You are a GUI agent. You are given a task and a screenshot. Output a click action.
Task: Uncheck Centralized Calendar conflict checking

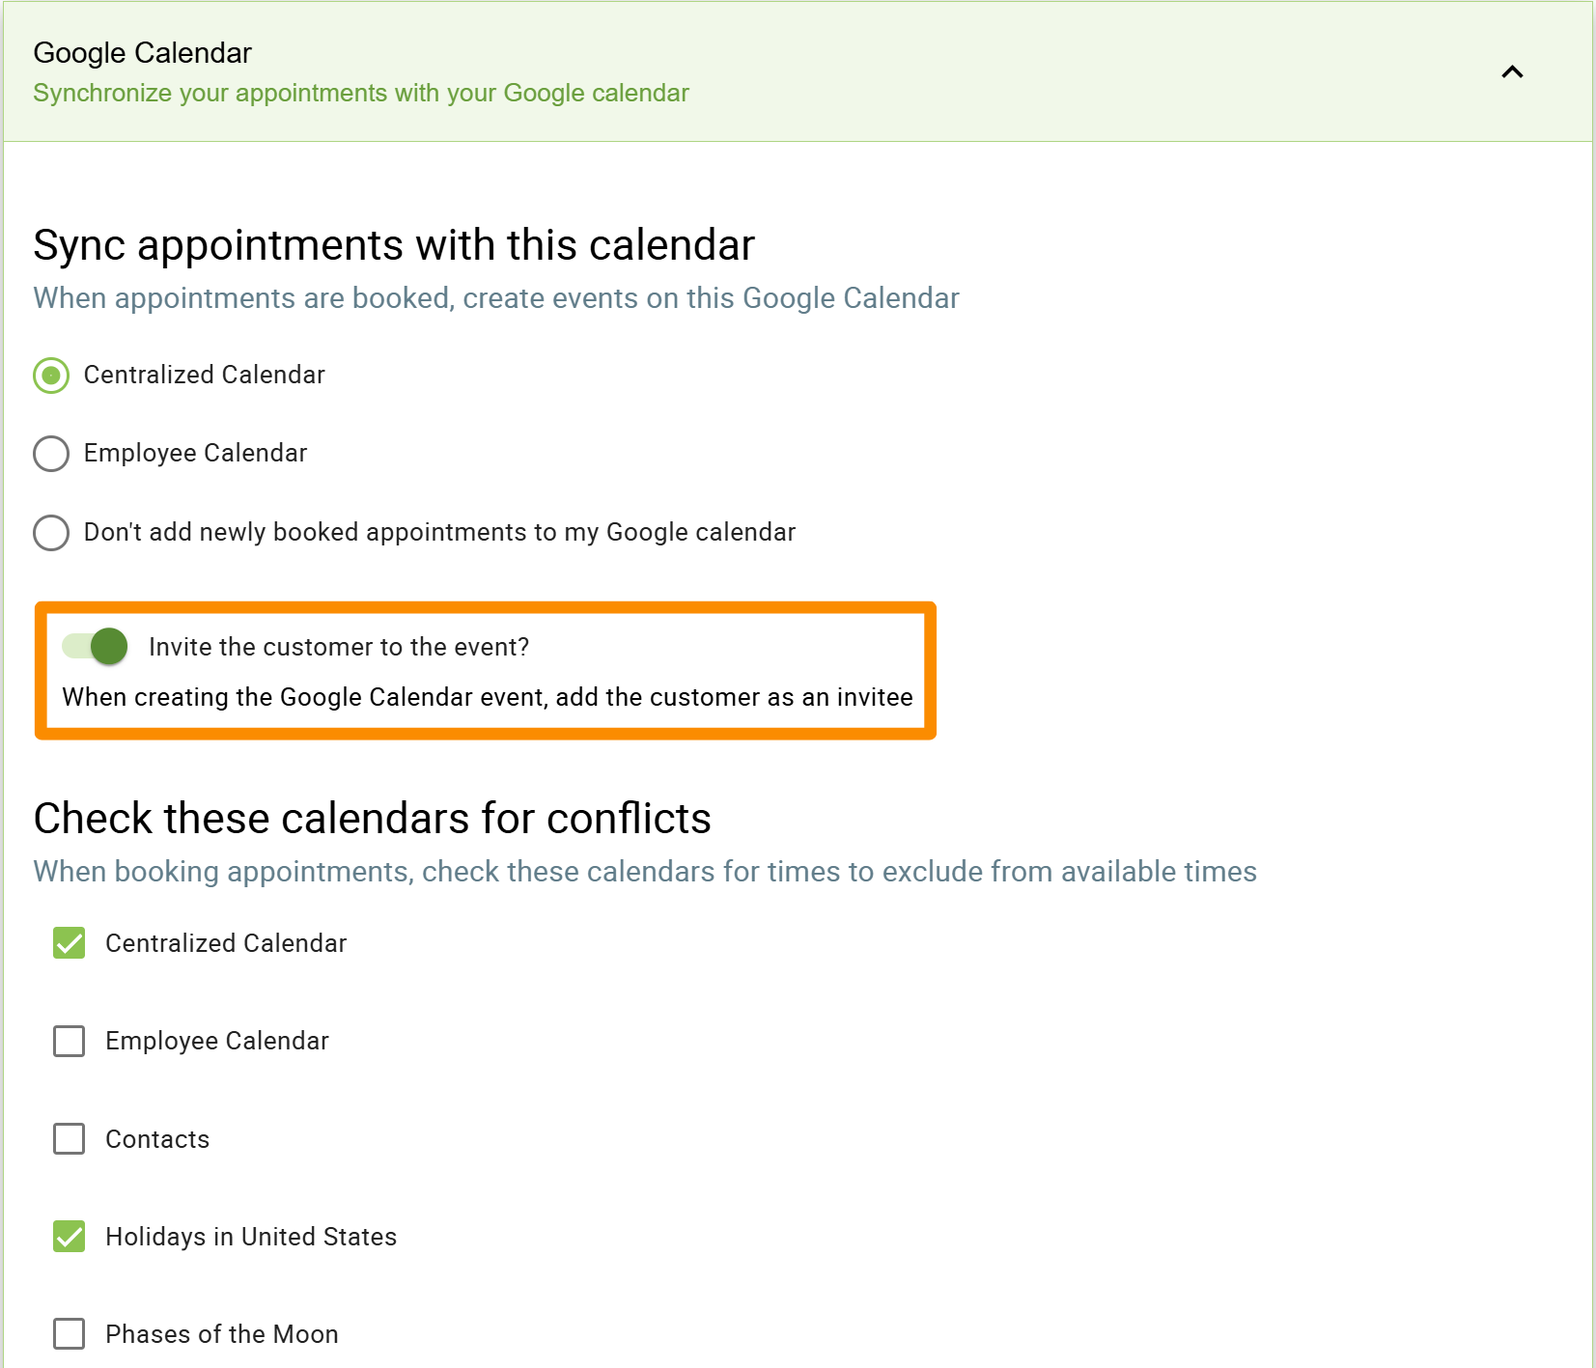point(69,943)
